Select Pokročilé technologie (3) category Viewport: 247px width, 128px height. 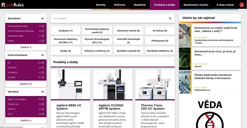pyautogui.click(x=128, y=41)
